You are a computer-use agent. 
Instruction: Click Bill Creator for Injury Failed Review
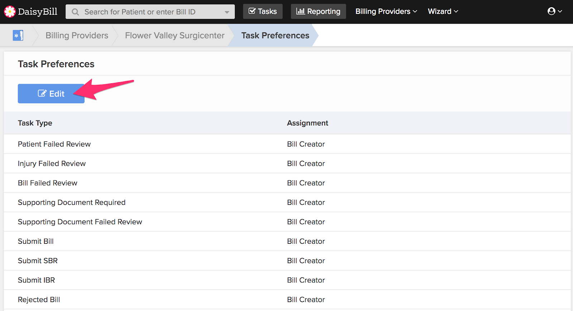(306, 163)
